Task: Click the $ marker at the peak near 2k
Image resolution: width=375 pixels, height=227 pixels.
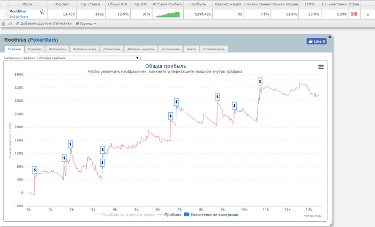Action: click(x=70, y=144)
